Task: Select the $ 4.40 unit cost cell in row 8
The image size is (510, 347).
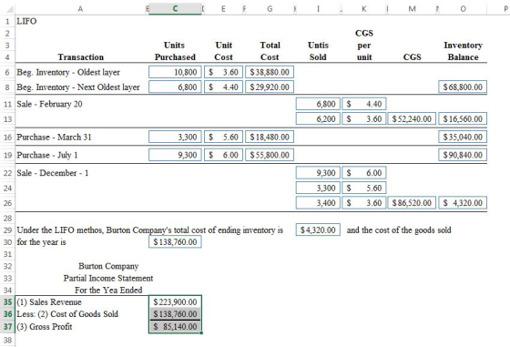Action: pyautogui.click(x=223, y=87)
